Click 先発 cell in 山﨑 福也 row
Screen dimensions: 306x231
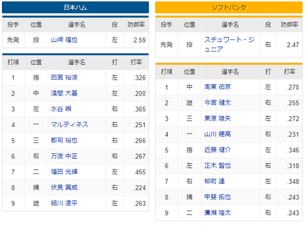(13, 40)
